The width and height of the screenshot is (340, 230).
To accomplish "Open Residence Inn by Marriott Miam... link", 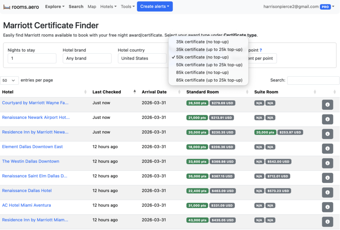I will (x=35, y=220).
